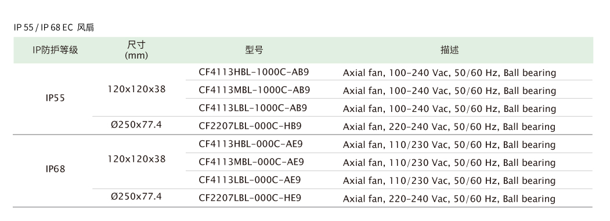The image size is (610, 221).
Task: Select model CF4113LBL-1000C-AB9
Action: click(253, 108)
